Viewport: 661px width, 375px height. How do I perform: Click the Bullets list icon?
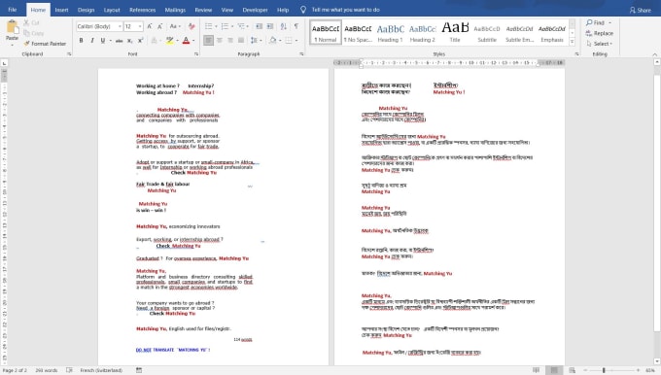point(210,26)
